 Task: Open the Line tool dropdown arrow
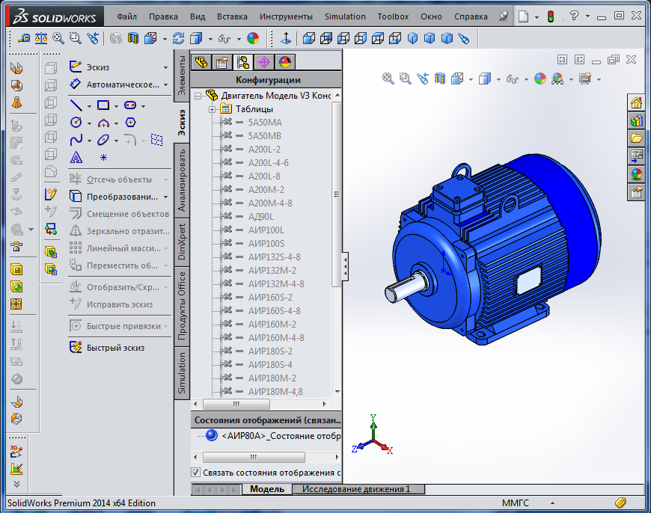pos(89,107)
